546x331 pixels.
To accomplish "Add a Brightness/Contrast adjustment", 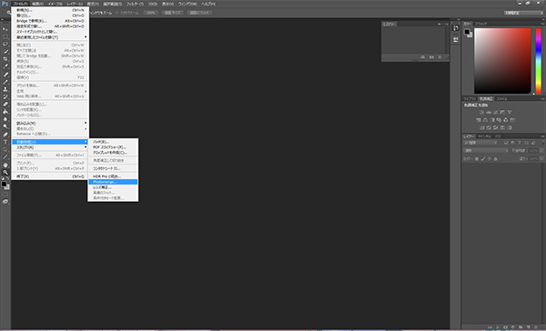I will pos(481,112).
